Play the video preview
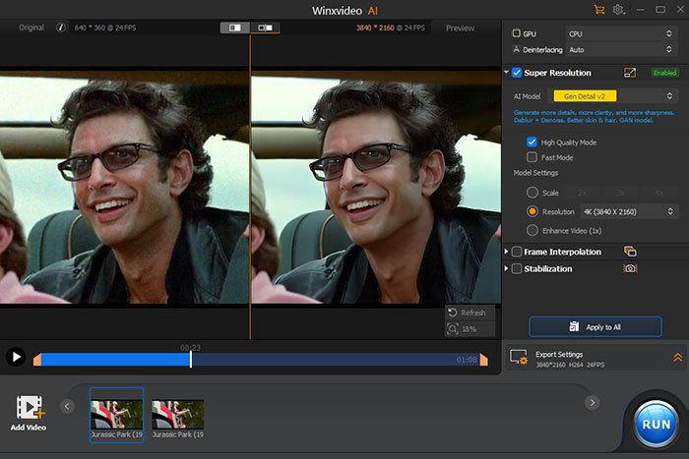The width and height of the screenshot is (689, 459). 16,357
